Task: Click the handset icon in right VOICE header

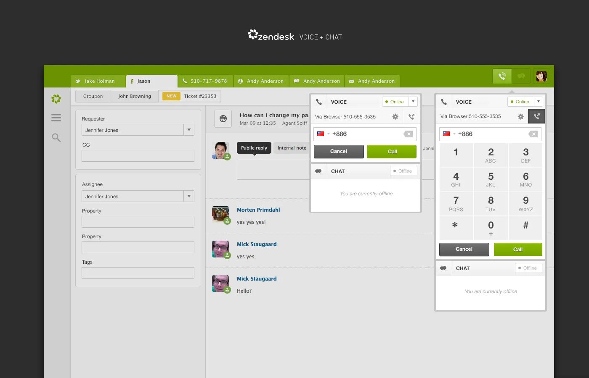Action: (444, 102)
